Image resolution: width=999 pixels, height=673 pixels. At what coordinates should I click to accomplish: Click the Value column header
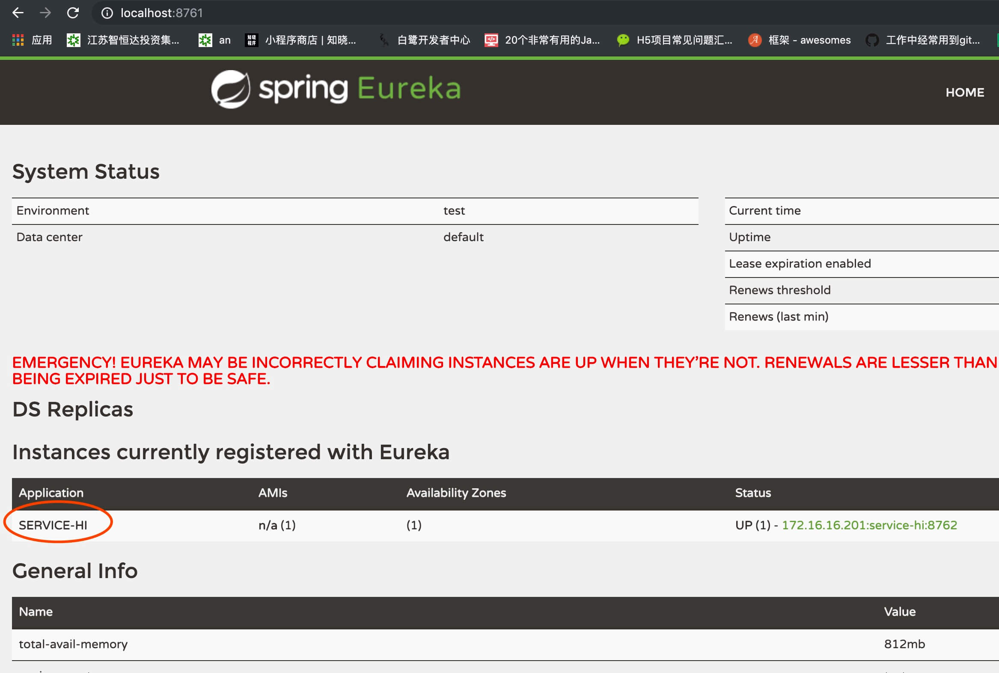[900, 611]
